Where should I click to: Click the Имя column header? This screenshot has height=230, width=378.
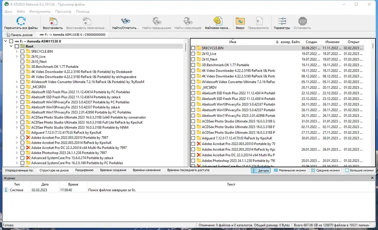(x=232, y=42)
